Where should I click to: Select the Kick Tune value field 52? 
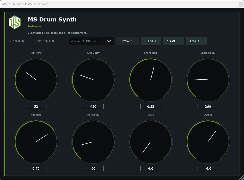[x=36, y=106]
